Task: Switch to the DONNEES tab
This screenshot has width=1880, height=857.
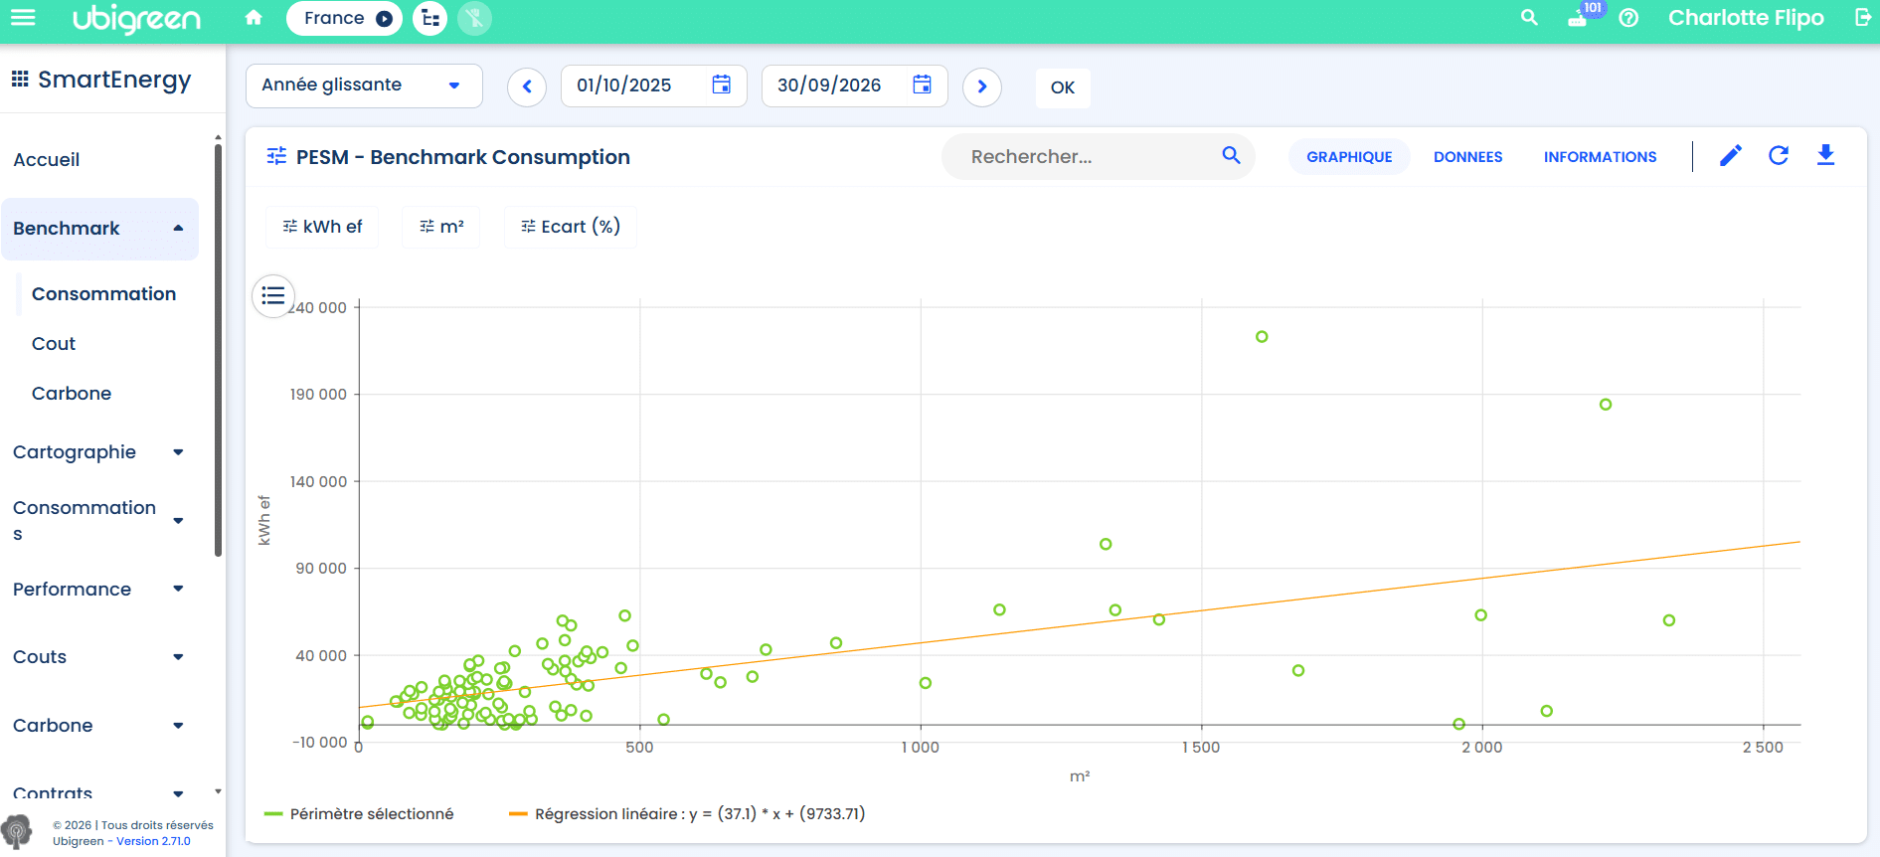Action: (x=1467, y=157)
